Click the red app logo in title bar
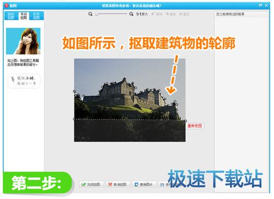The image size is (274, 199). click(x=7, y=5)
